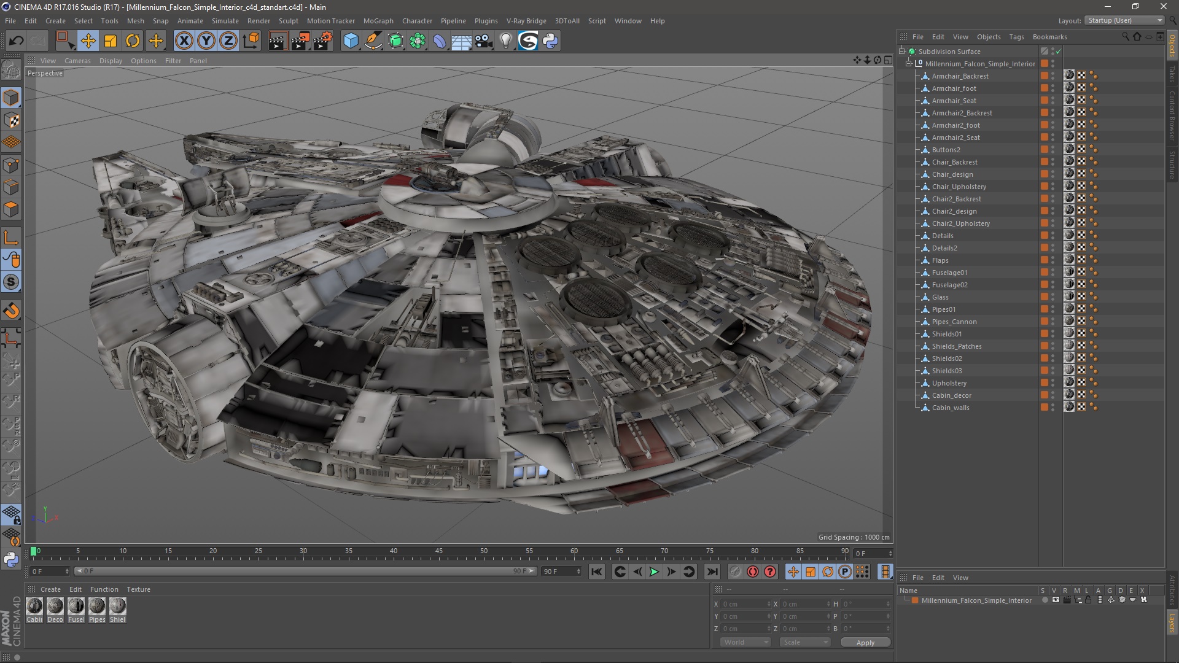Click the preview range slider bar
The image size is (1179, 663).
point(305,572)
